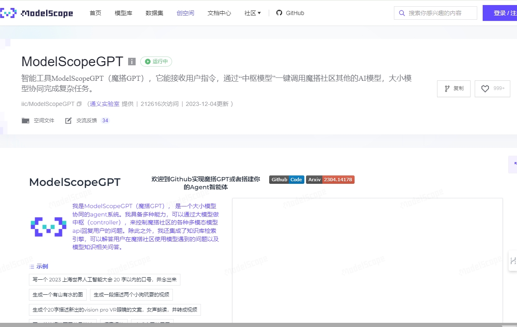517x327 pixels.
Task: Click the heart like icon
Action: click(485, 89)
